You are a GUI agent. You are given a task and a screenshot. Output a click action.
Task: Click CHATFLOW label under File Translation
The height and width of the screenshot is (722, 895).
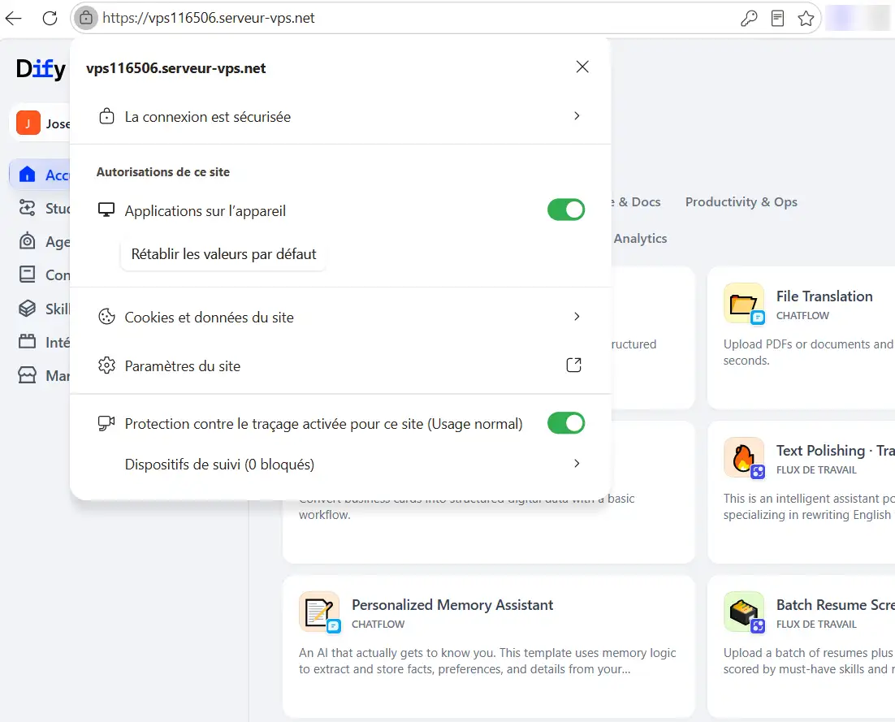click(x=802, y=316)
